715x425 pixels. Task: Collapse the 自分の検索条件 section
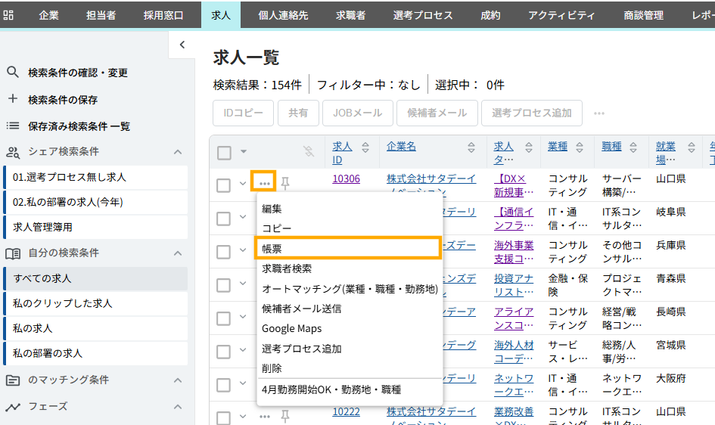pyautogui.click(x=178, y=253)
